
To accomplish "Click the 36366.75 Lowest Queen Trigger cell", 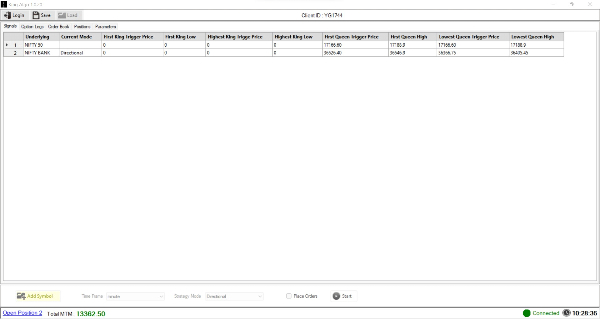I will pyautogui.click(x=473, y=53).
